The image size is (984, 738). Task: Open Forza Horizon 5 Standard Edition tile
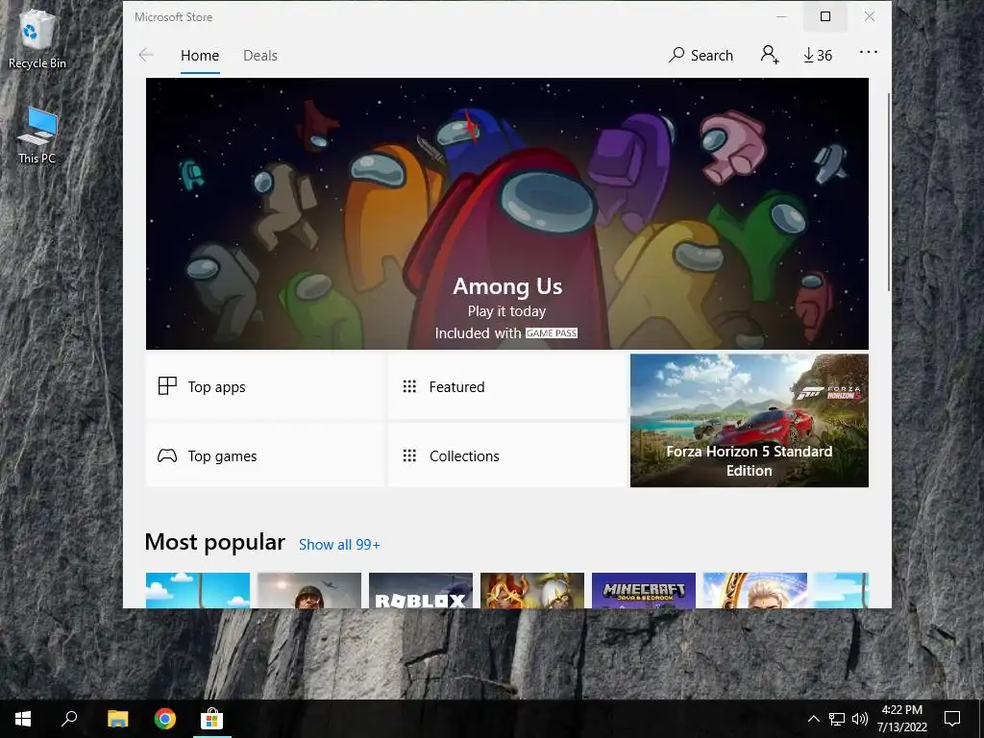tap(750, 421)
